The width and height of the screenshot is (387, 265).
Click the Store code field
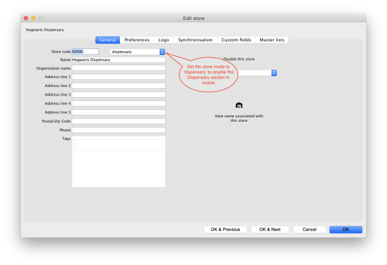click(x=85, y=52)
